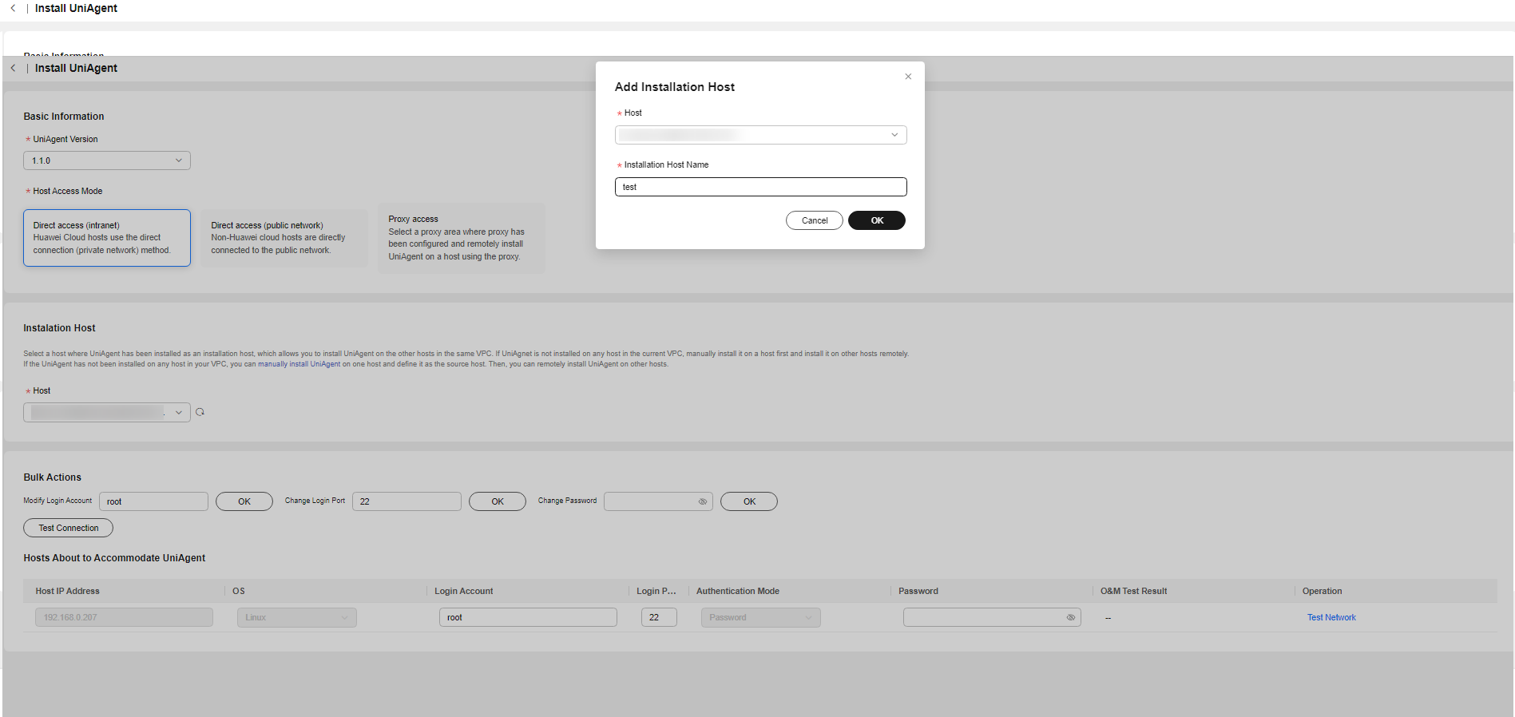This screenshot has width=1515, height=717.
Task: Select Direct access (public network) mode
Action: coord(284,238)
